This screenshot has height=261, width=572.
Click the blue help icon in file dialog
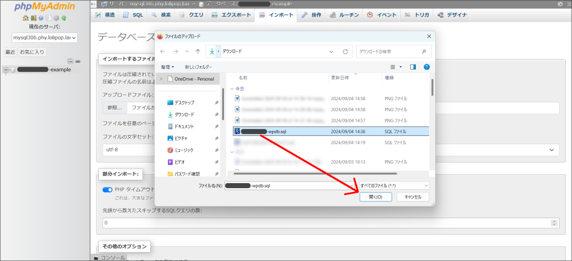pos(426,67)
